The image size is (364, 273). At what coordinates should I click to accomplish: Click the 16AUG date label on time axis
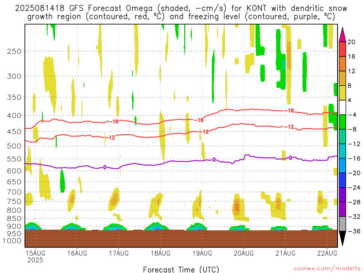[x=77, y=253]
